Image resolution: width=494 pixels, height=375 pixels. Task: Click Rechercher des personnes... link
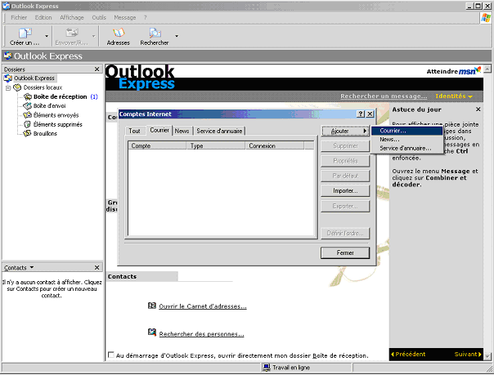click(x=201, y=334)
